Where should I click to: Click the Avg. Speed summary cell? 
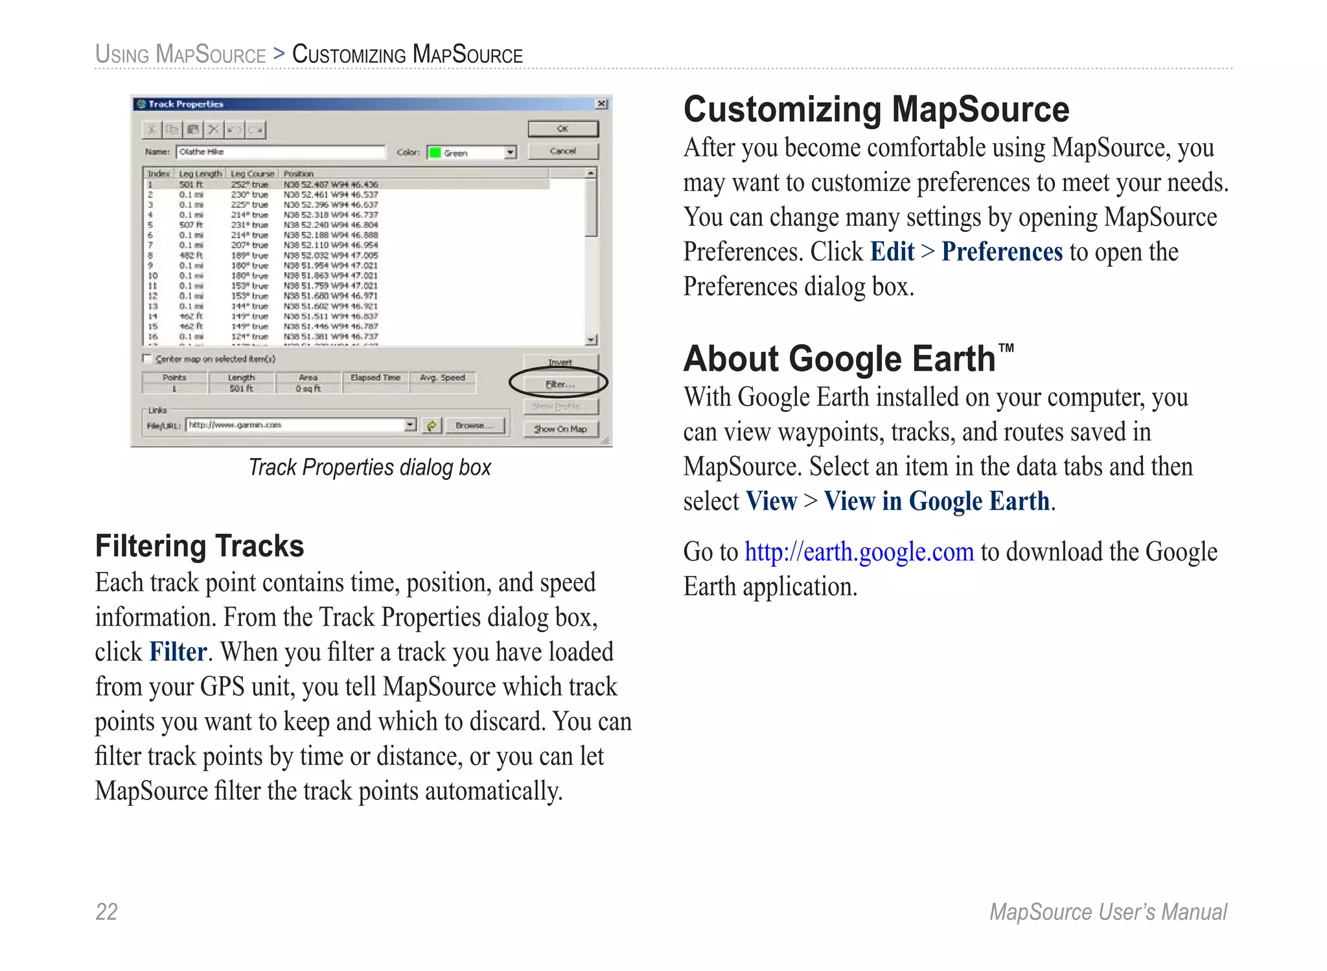click(443, 383)
